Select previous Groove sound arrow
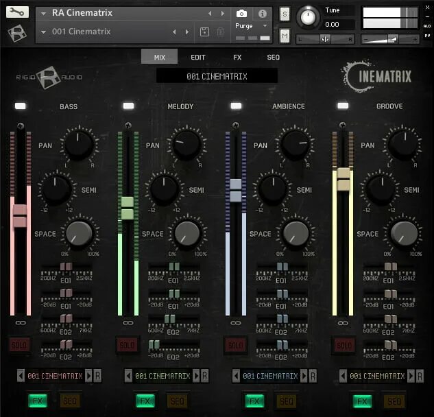This screenshot has height=417, width=434. point(343,376)
